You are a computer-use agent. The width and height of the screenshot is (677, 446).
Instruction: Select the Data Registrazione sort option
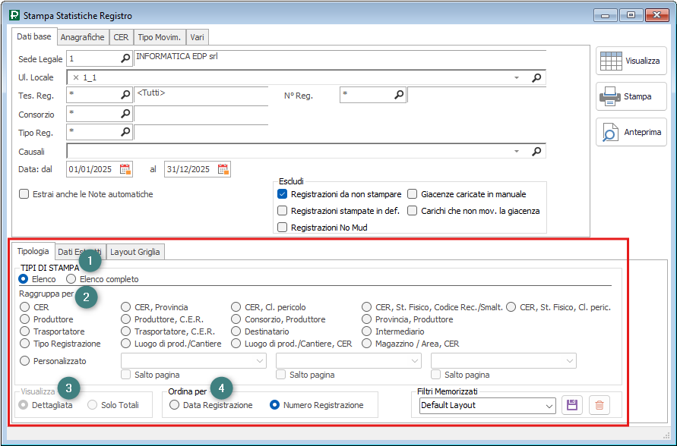(x=175, y=405)
